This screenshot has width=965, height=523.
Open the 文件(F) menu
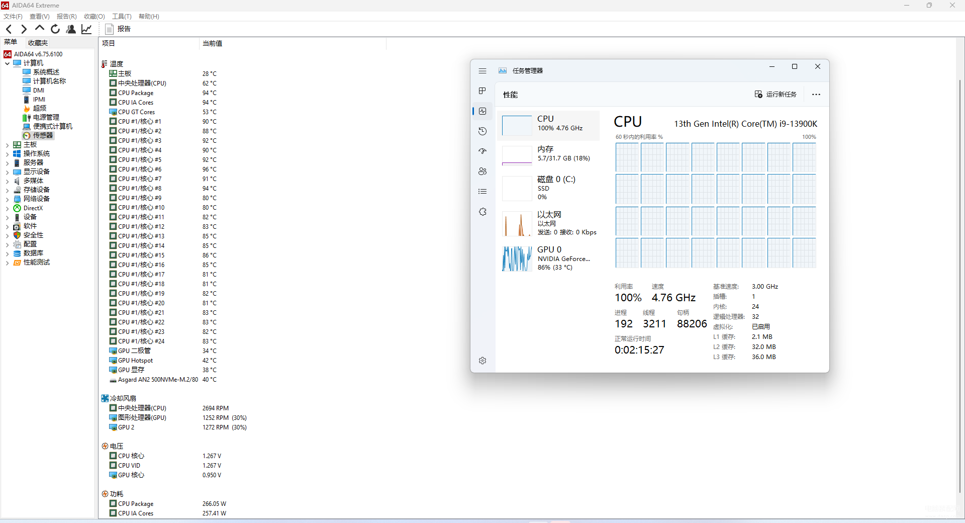[13, 17]
